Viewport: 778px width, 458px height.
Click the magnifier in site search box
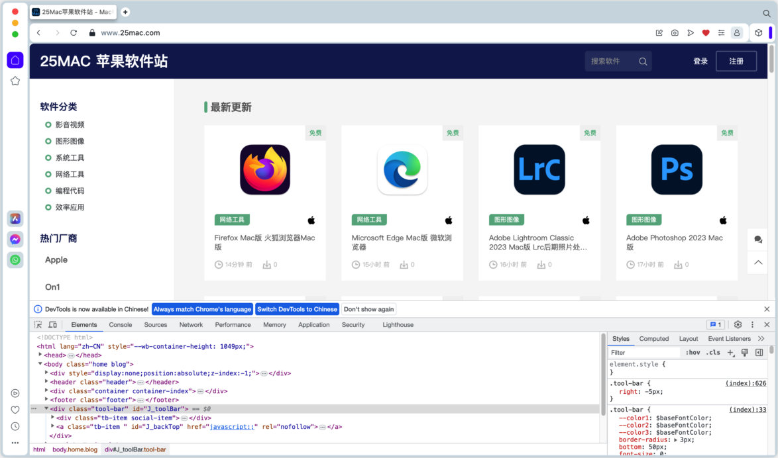click(643, 62)
